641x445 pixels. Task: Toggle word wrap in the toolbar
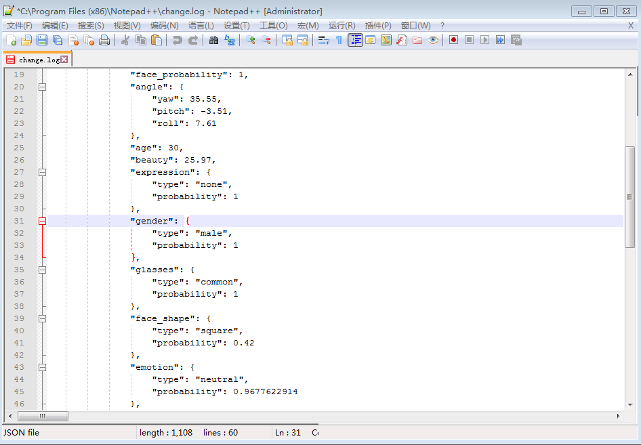click(x=323, y=40)
